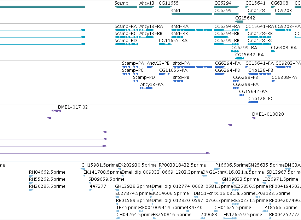Open the Grip128-PC protein label

[x=261, y=99]
